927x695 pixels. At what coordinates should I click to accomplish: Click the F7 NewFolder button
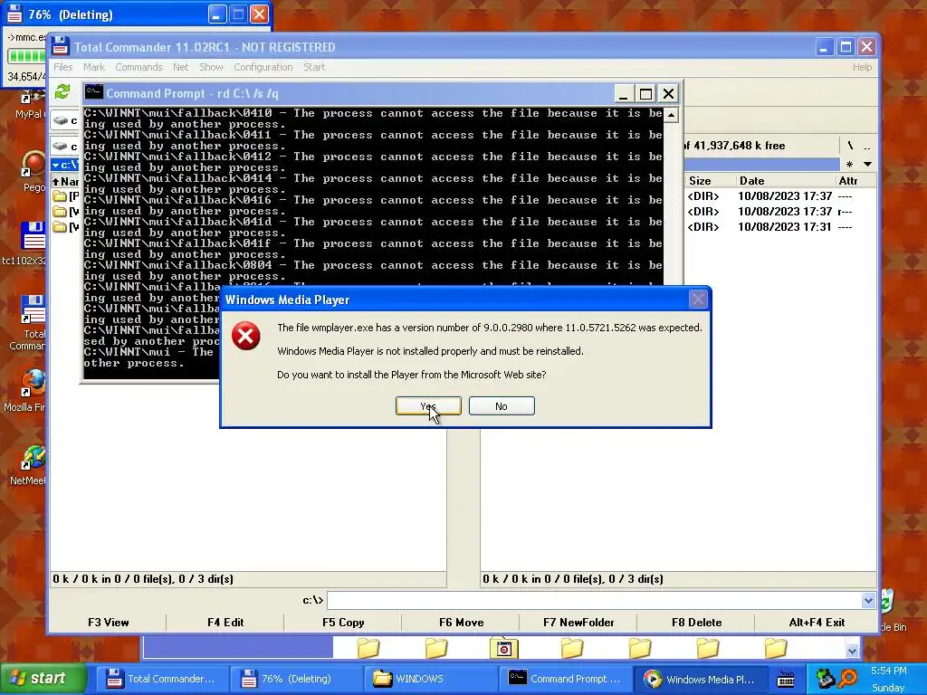[578, 623]
